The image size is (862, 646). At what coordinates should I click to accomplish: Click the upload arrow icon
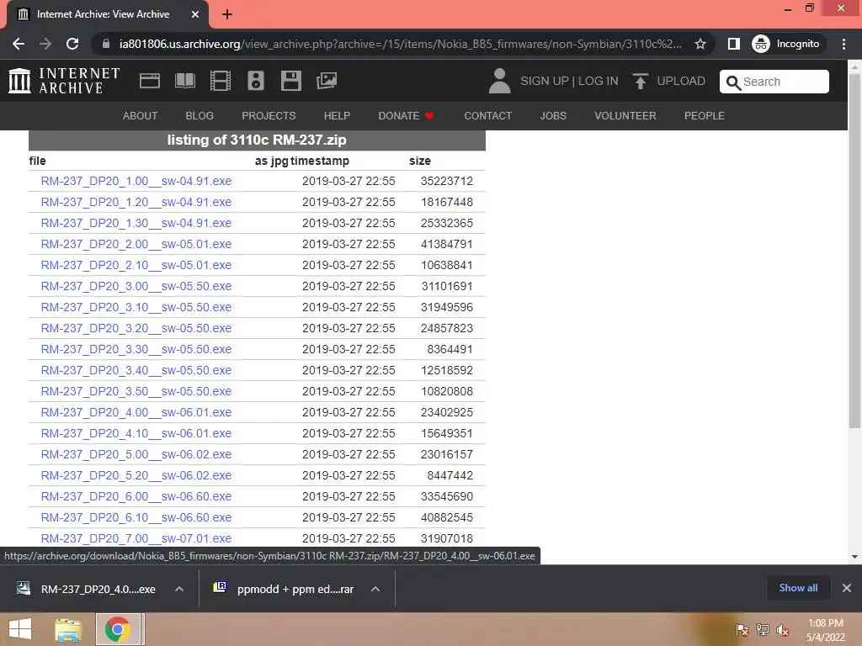point(640,81)
